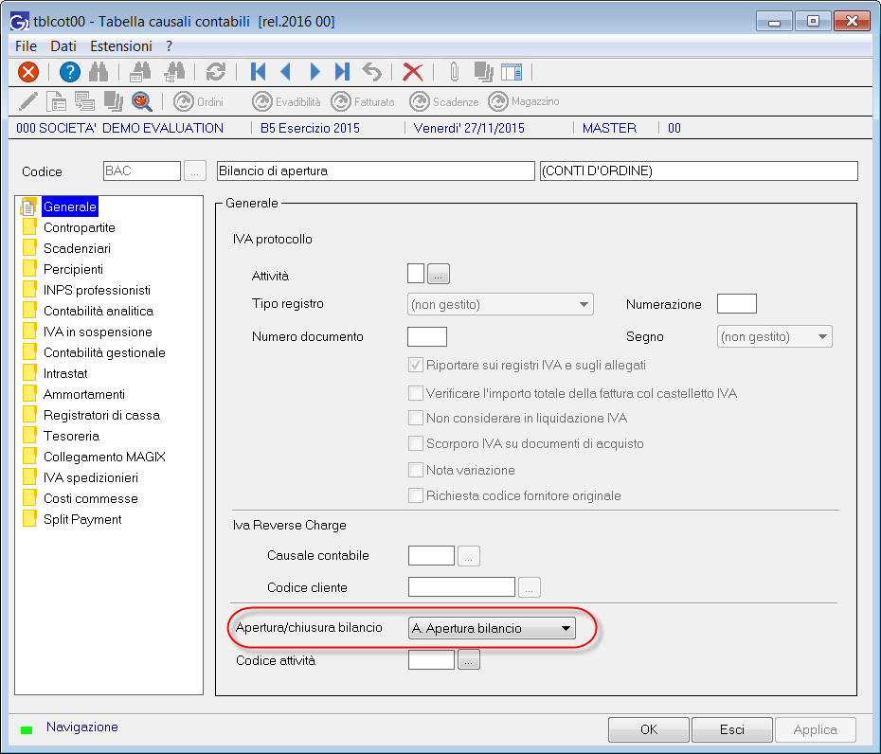Click the undo arrow icon
The image size is (881, 754).
pos(372,72)
